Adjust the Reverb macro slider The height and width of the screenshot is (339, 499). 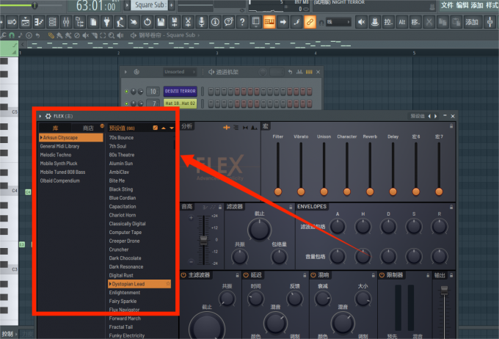[x=370, y=167]
